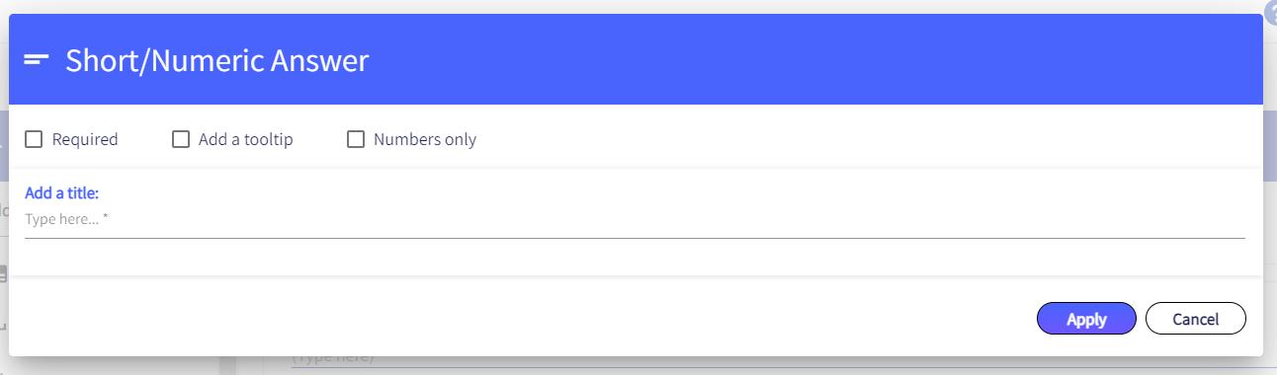Tick the Add a tooltip checkbox
This screenshot has width=1277, height=375.
coord(181,139)
